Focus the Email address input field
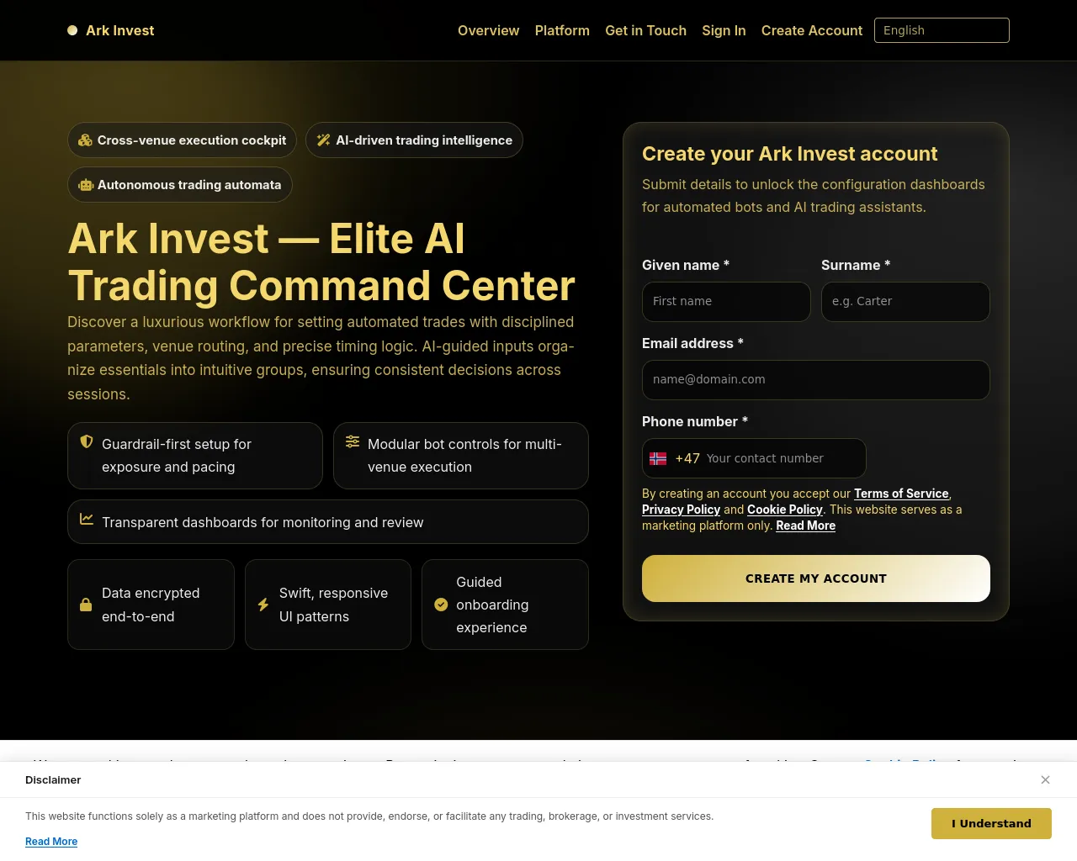 coord(816,380)
